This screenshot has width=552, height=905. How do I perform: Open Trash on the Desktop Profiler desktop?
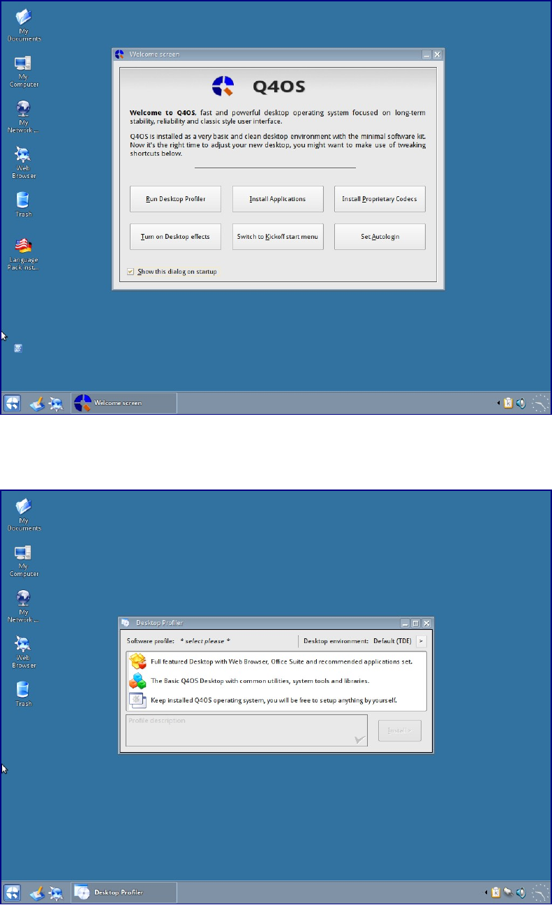24,694
